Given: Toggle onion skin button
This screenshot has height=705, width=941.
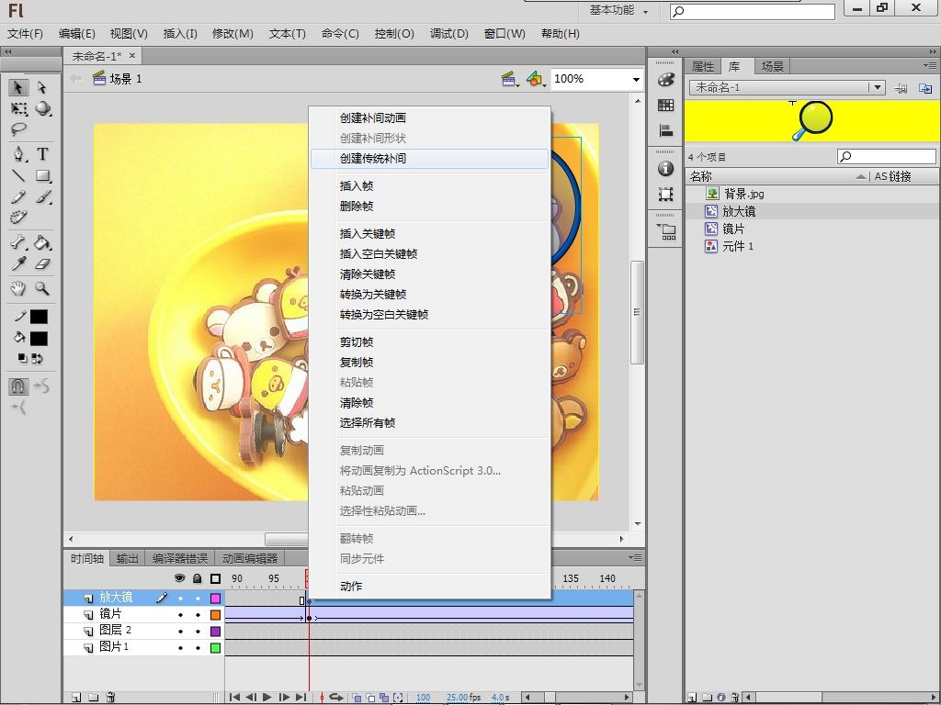Looking at the screenshot, I should tap(357, 698).
